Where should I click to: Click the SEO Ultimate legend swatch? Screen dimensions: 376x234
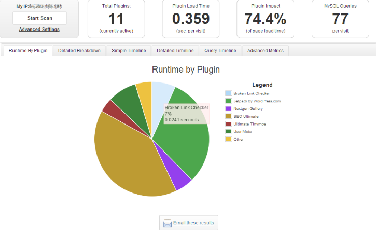tap(228, 116)
